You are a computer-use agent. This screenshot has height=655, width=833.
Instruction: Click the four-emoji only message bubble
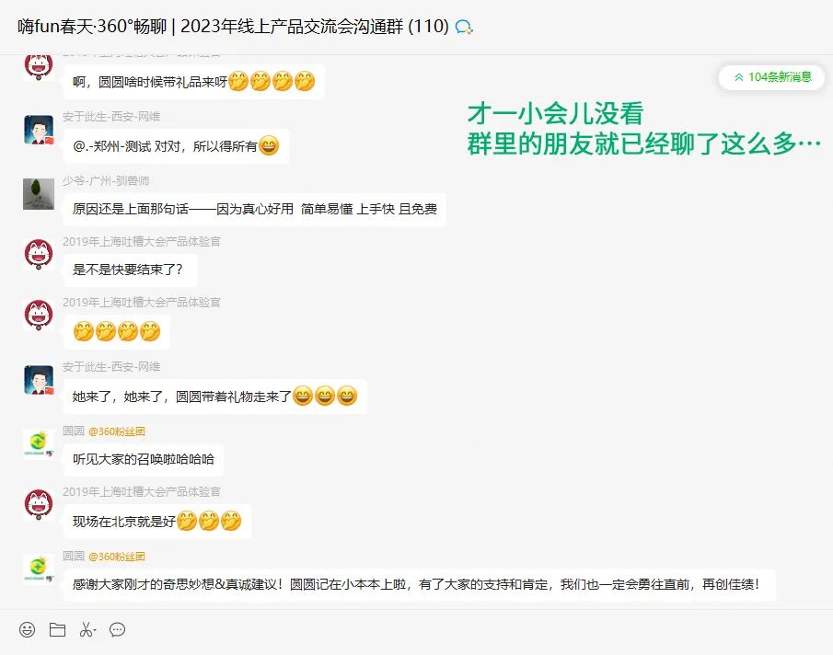click(x=117, y=331)
